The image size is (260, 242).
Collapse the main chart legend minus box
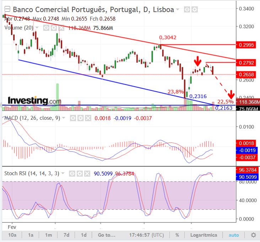click(7, 9)
